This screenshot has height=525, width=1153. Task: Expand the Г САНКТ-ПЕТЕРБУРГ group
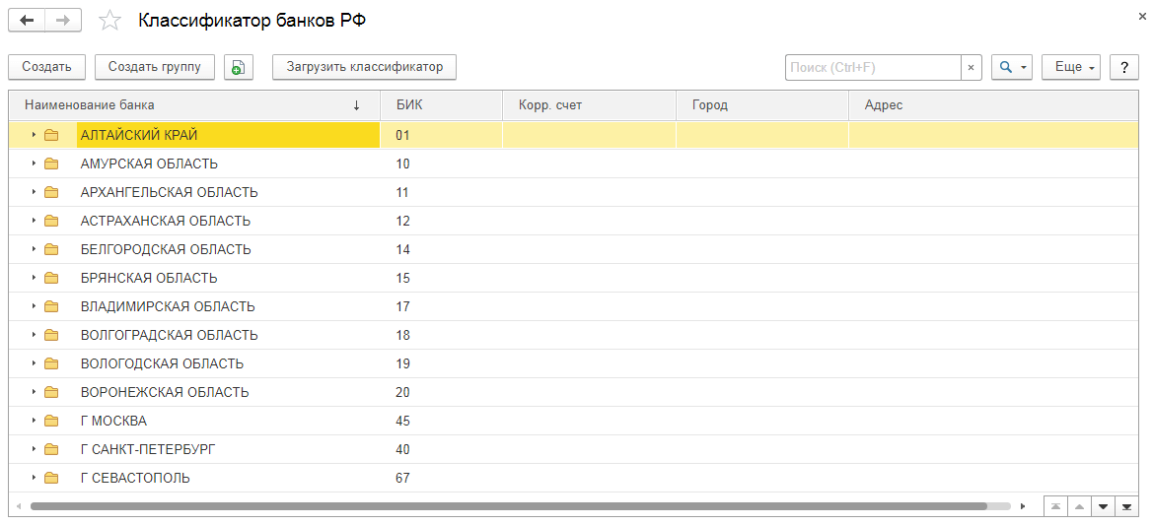pos(34,449)
